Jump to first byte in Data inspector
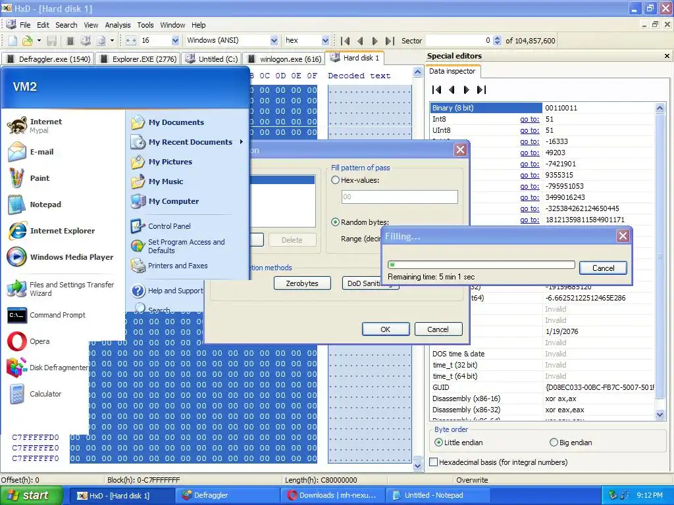 (437, 89)
